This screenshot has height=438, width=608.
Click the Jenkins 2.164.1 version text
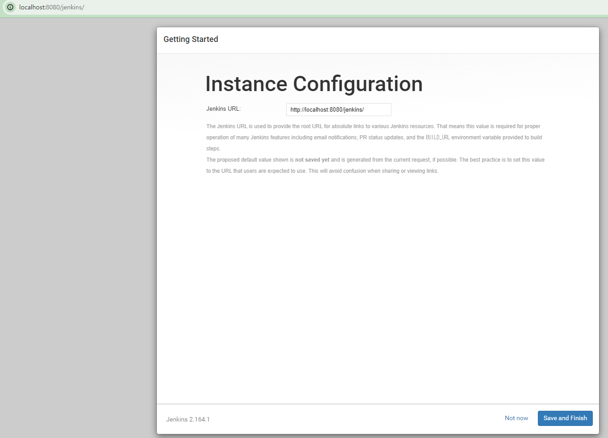[x=188, y=419]
